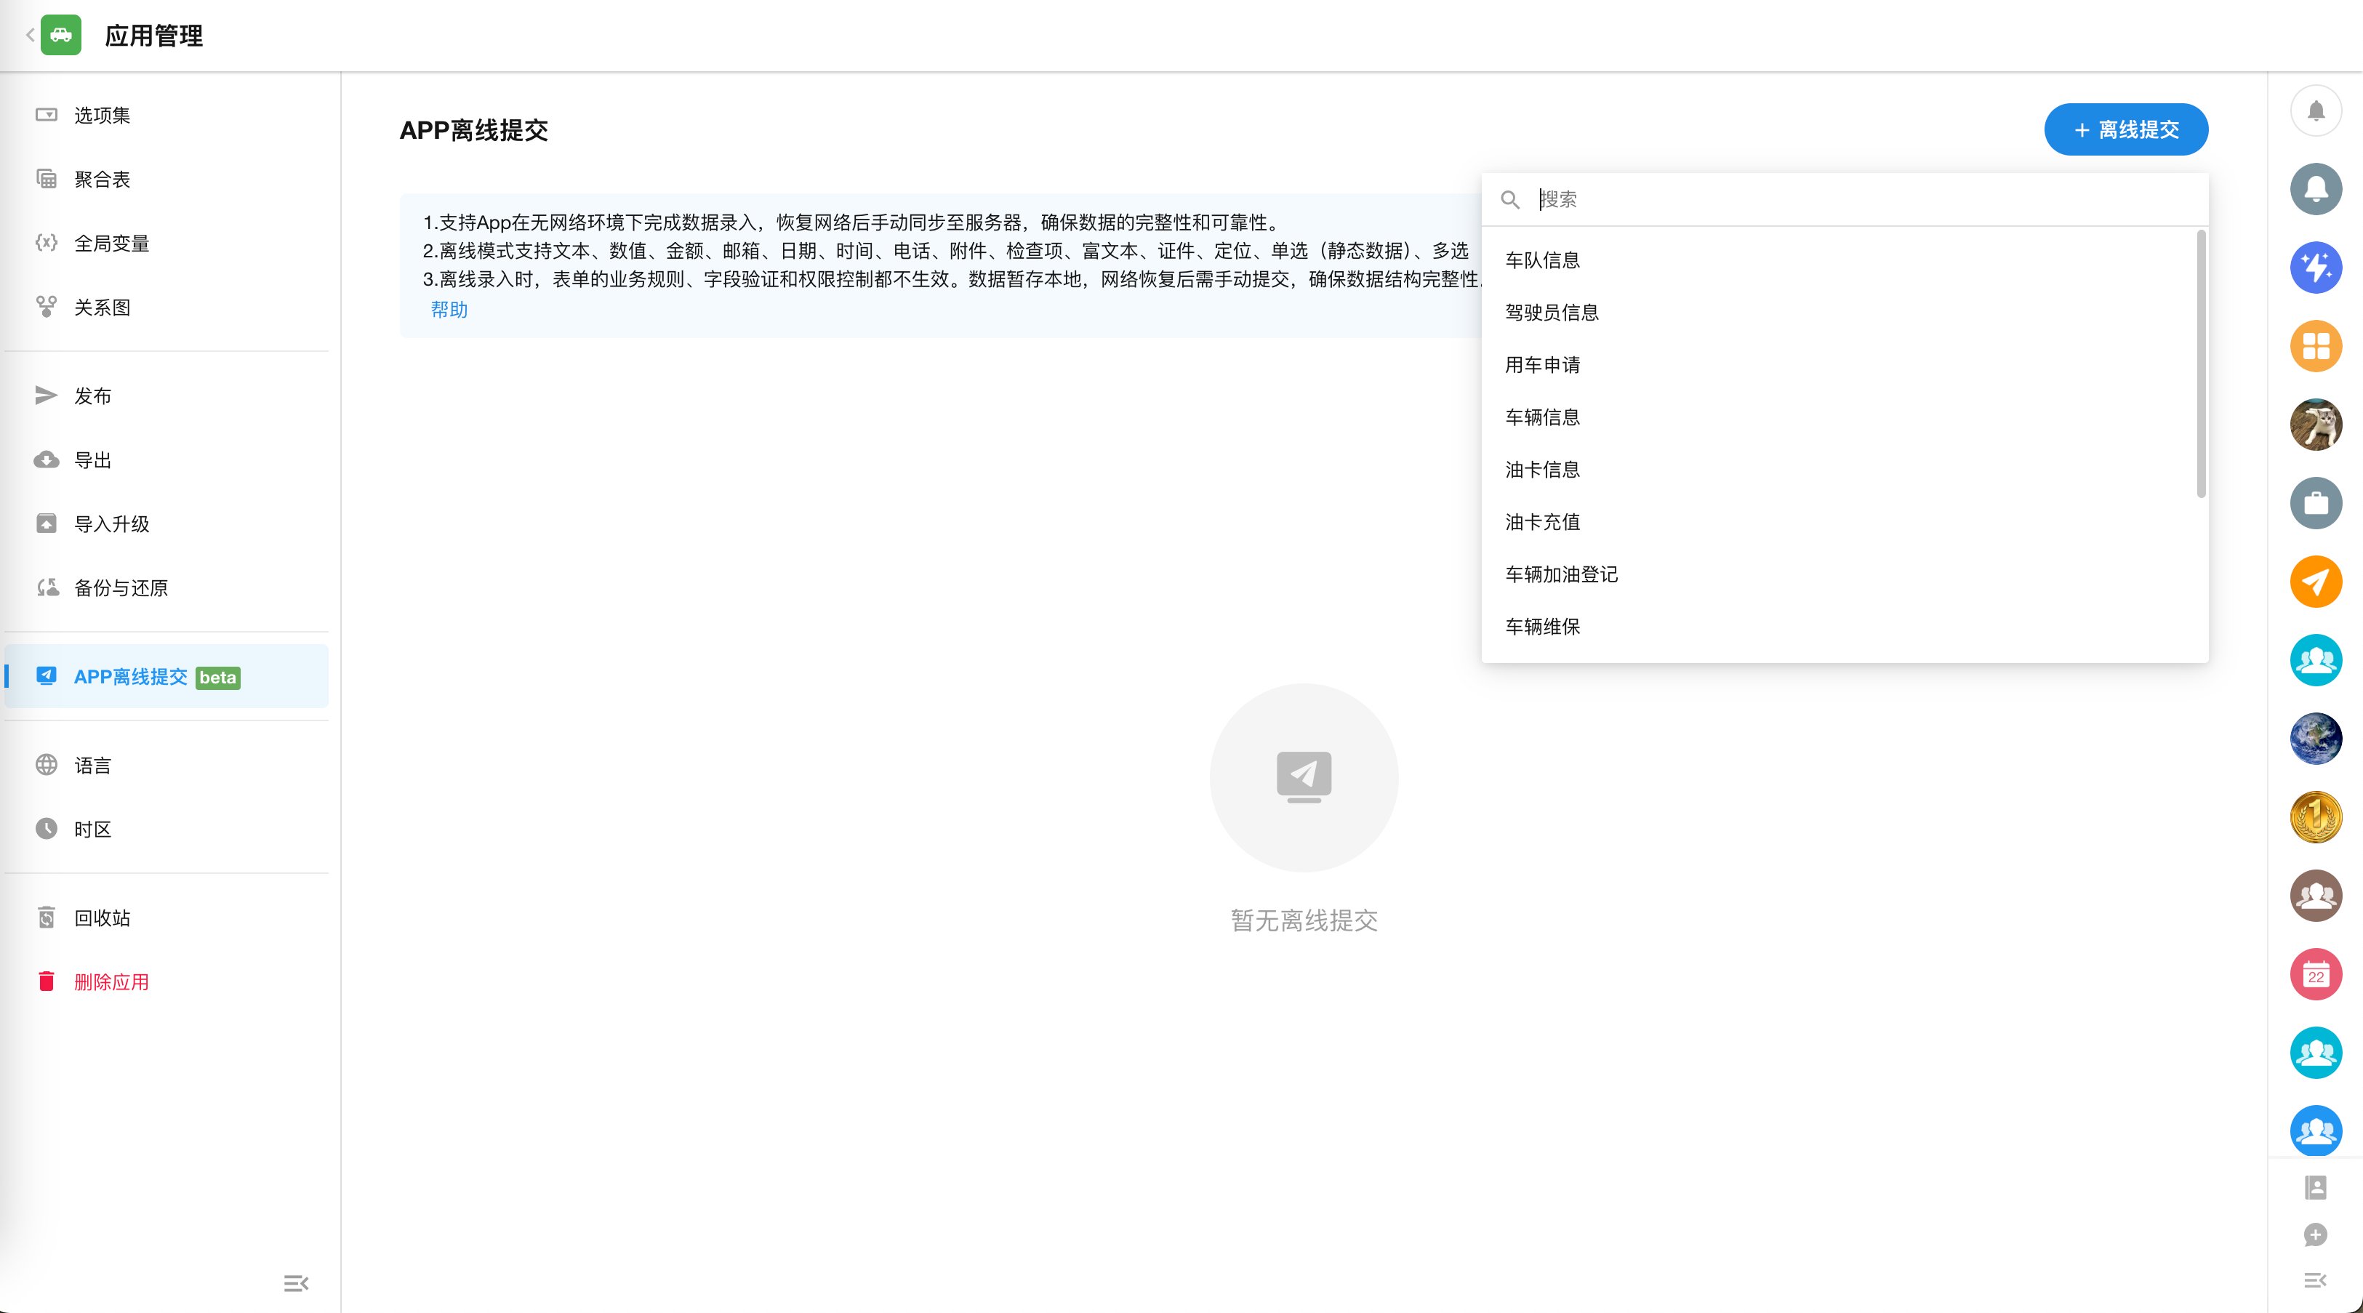This screenshot has width=2363, height=1313.
Task: Go to 导出 section
Action: 166,459
